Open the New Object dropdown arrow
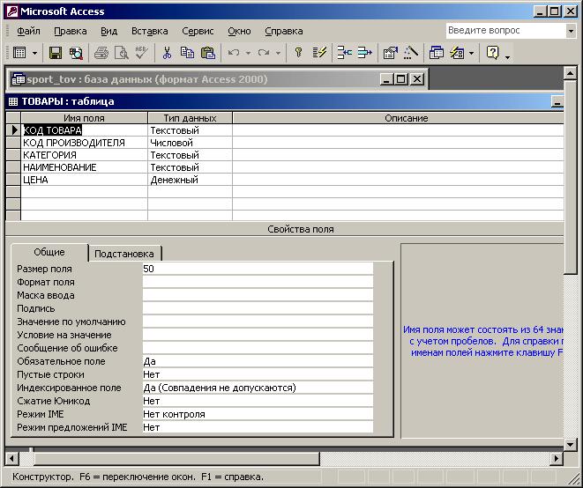Image resolution: width=583 pixels, height=488 pixels. 472,53
